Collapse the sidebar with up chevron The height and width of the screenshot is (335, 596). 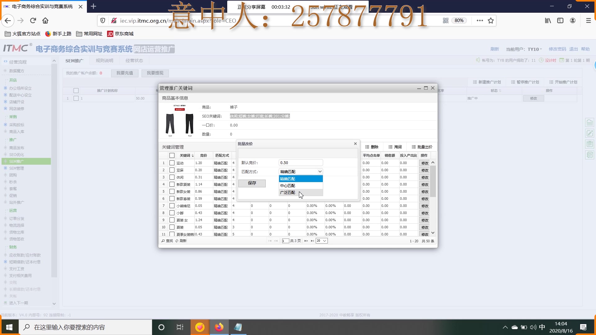click(x=54, y=61)
